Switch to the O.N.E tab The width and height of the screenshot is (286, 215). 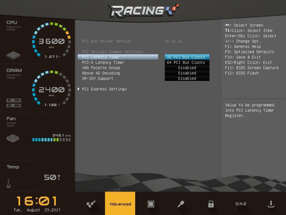click(241, 204)
